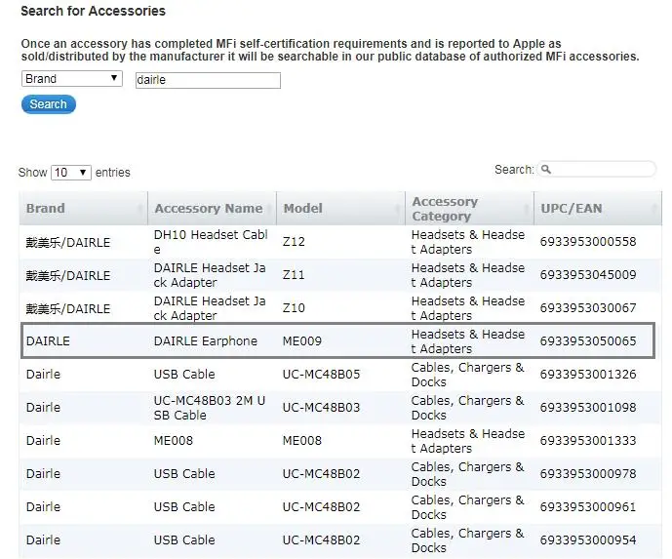Sort table by Brand column header
Viewport: 672px width, 559px height.
pos(83,209)
